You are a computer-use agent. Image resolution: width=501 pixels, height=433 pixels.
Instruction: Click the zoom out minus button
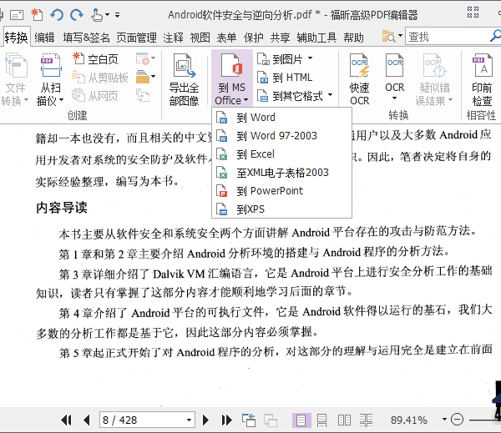tap(457, 420)
